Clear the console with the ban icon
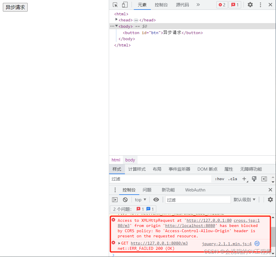This screenshot has height=257, width=276. coord(125,200)
